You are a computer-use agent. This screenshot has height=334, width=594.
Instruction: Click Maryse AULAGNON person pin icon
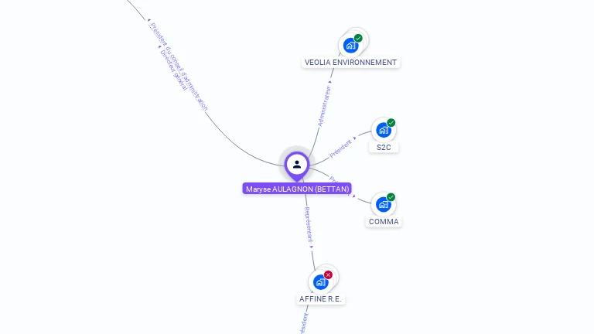coord(297,165)
